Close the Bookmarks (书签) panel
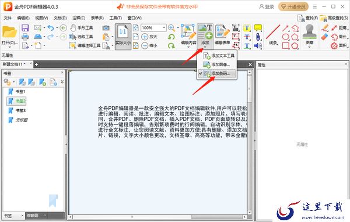 click(62, 73)
